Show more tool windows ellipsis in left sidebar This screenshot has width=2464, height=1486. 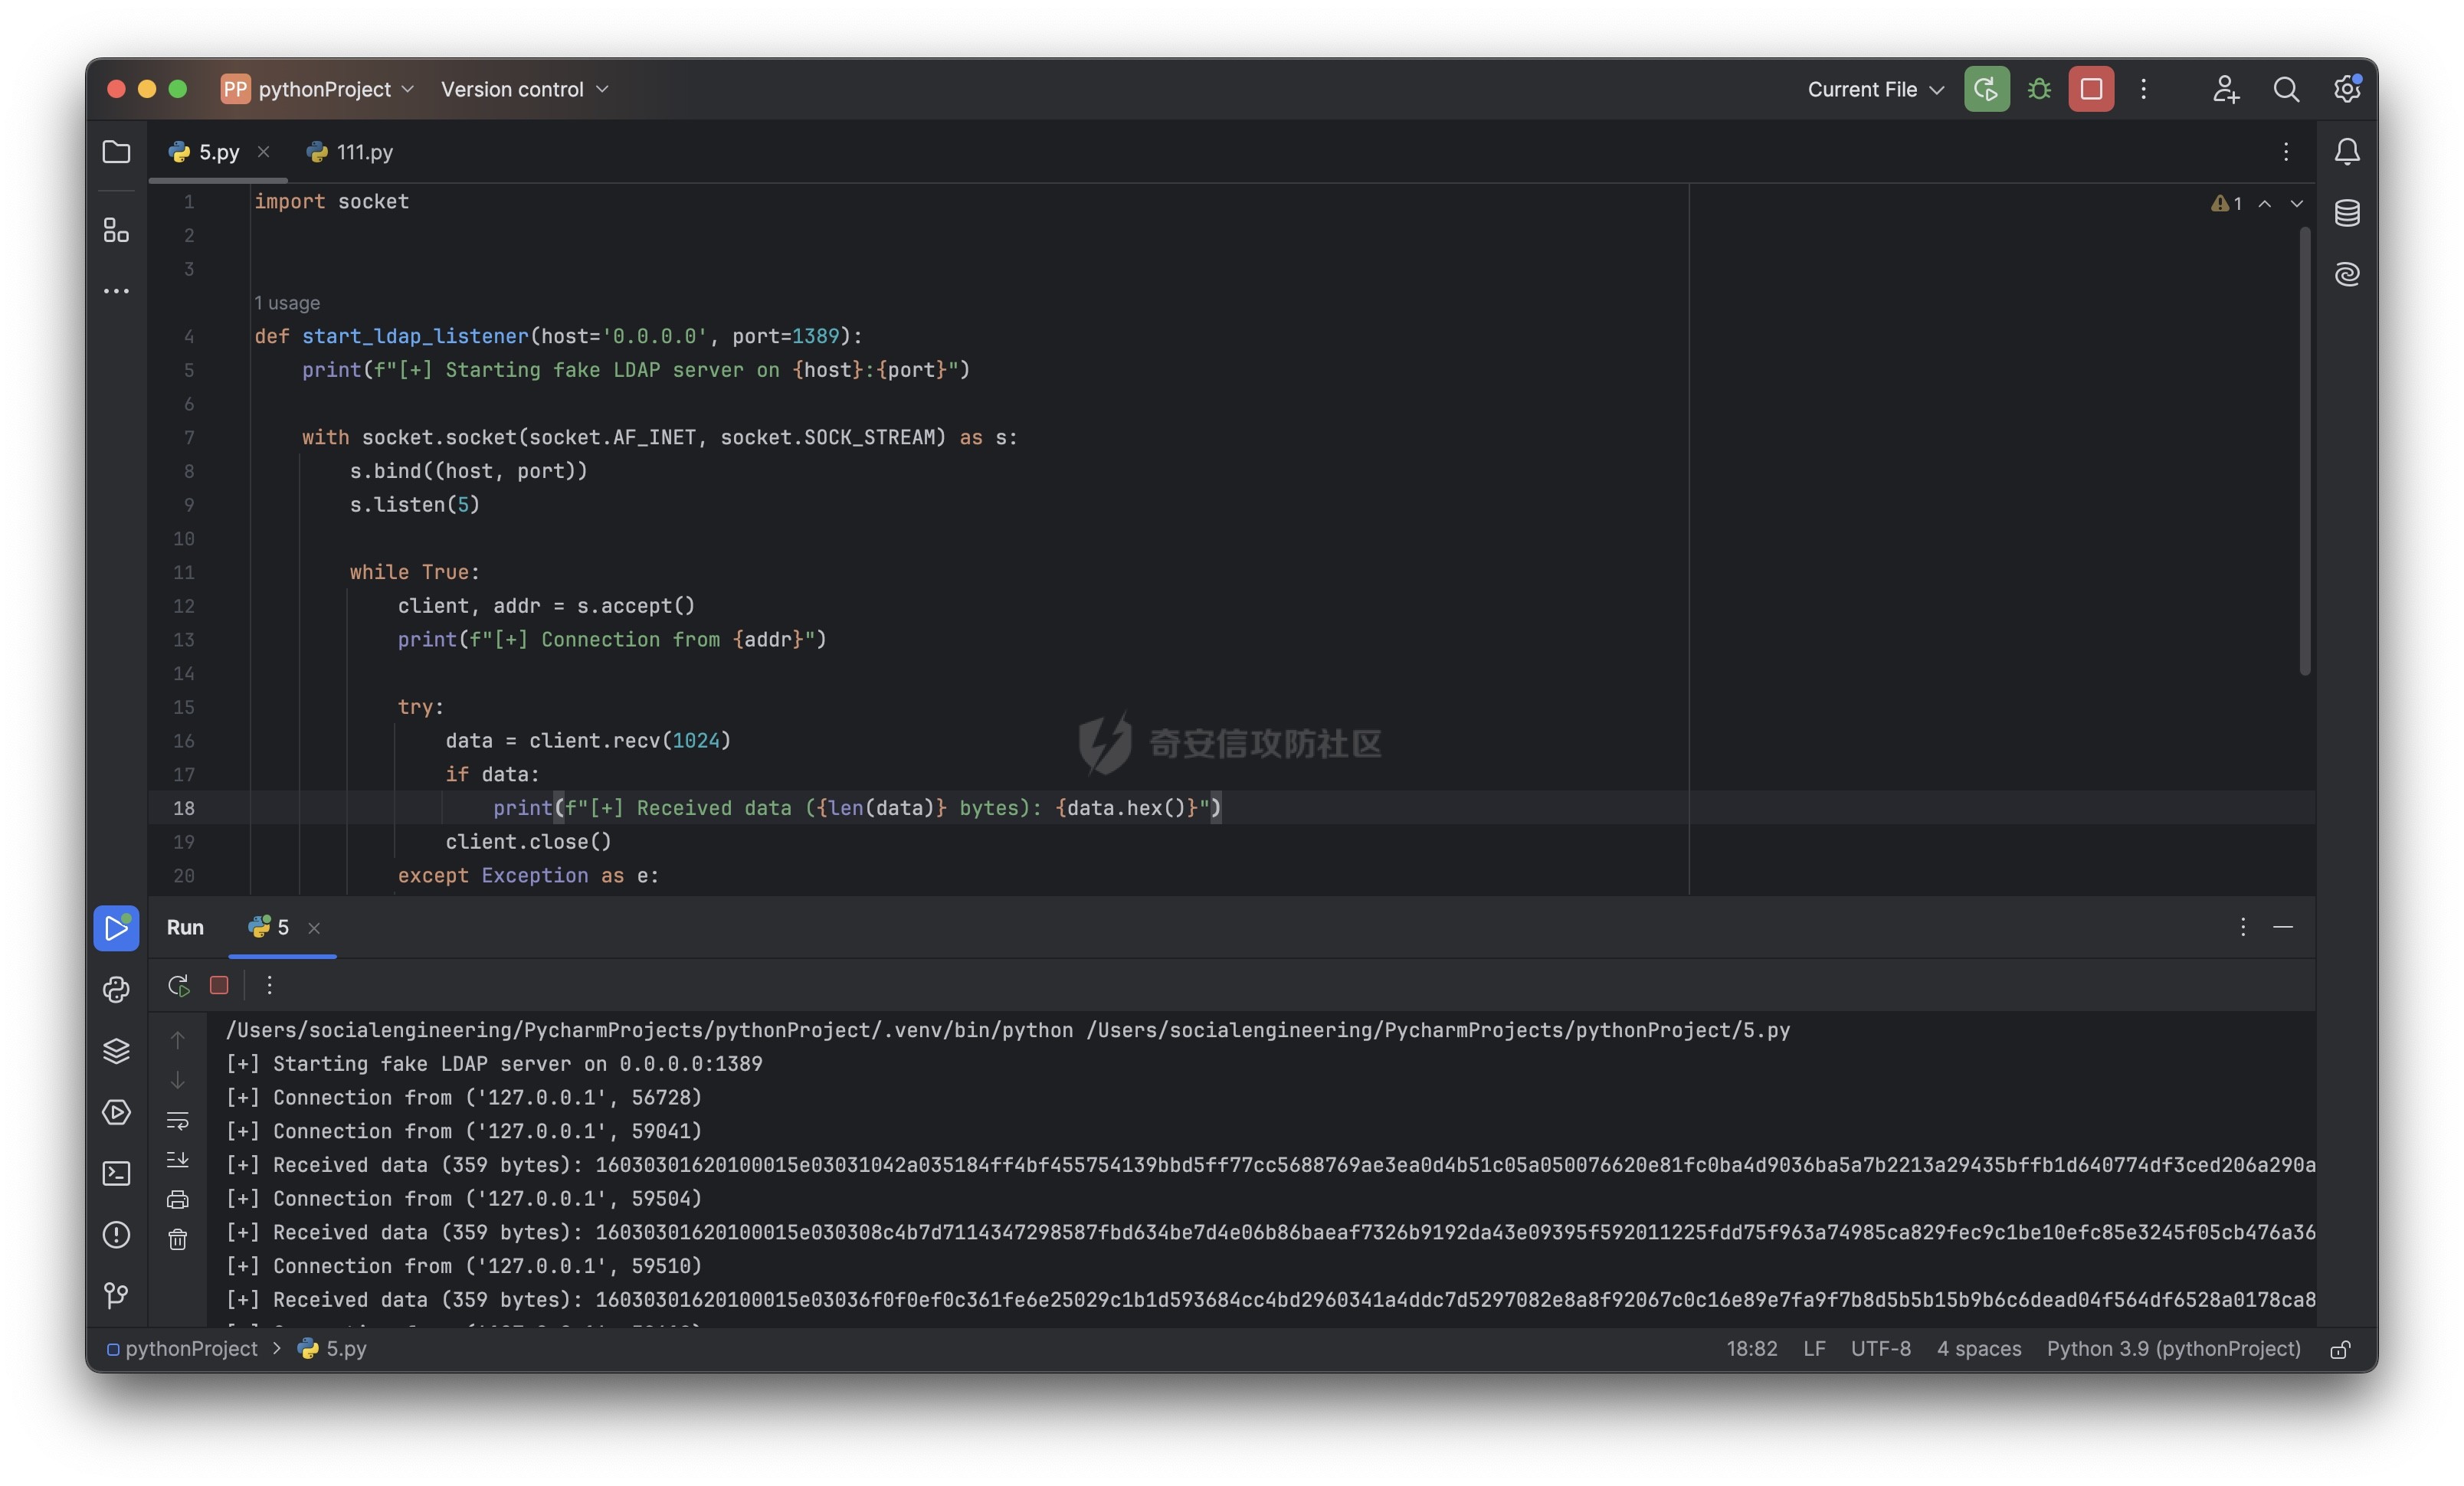(x=116, y=291)
